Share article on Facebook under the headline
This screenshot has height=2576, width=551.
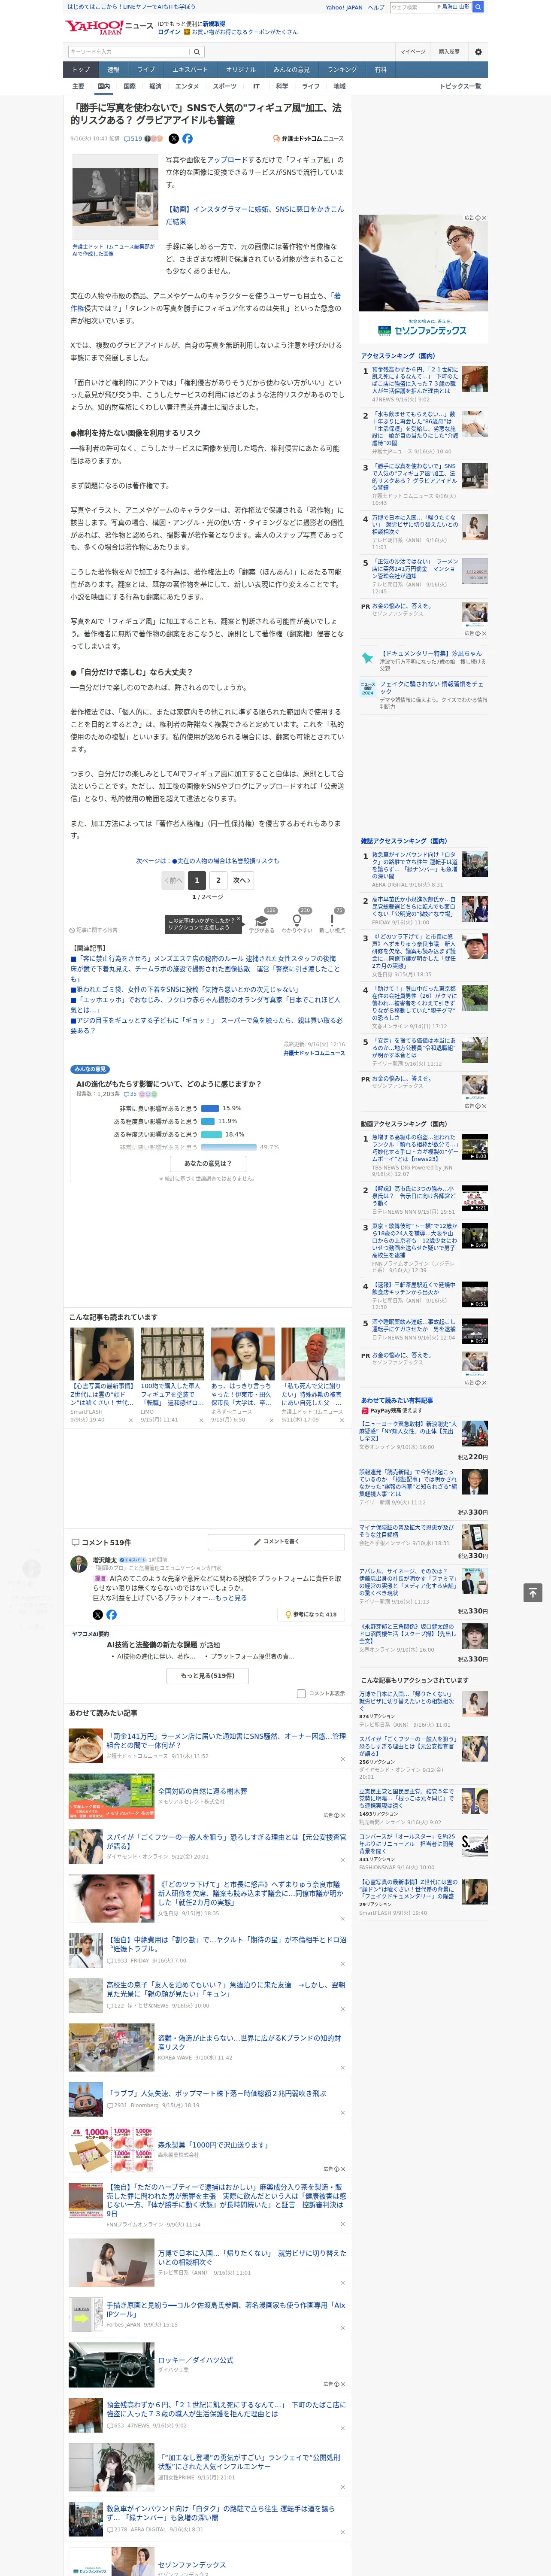(x=187, y=139)
